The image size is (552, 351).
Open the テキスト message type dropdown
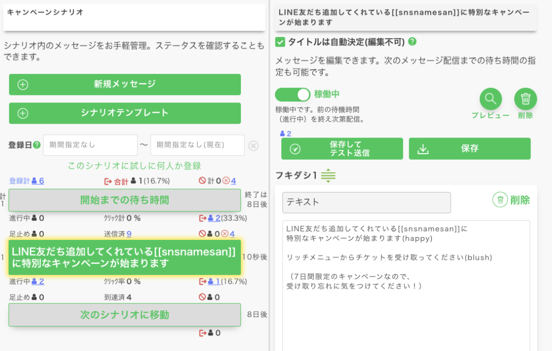coord(367,202)
